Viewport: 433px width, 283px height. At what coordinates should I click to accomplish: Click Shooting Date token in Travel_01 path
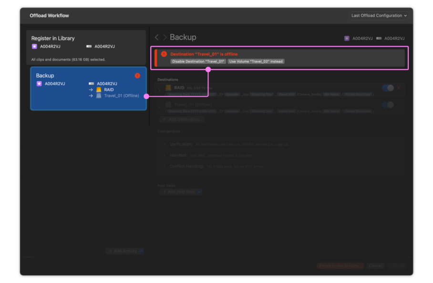tap(192, 111)
